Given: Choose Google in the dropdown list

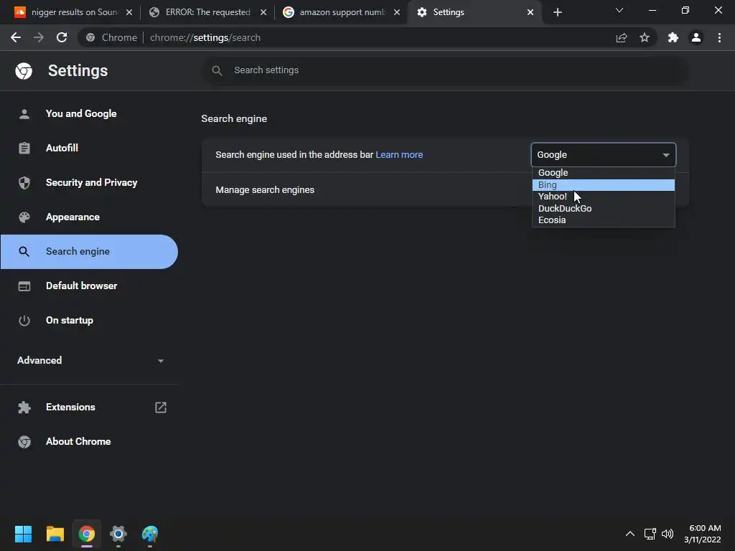Looking at the screenshot, I should pos(603,173).
